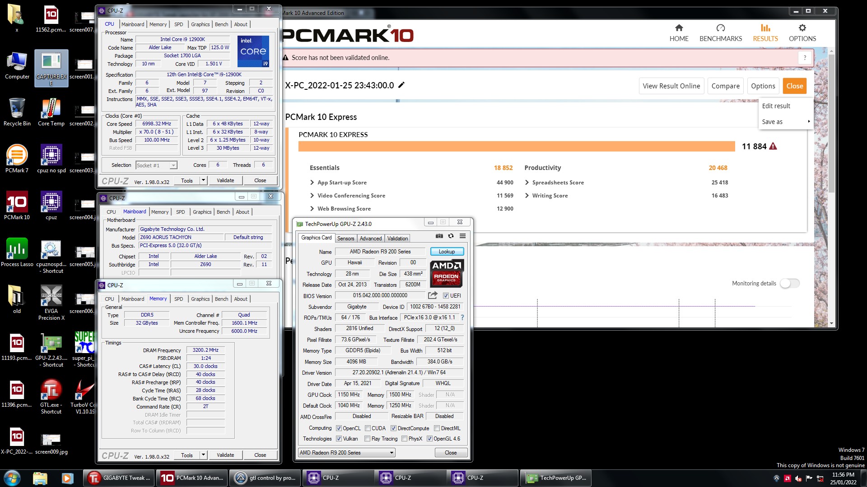Image resolution: width=867 pixels, height=487 pixels.
Task: Click Default string field in Mainboard window
Action: (x=248, y=237)
